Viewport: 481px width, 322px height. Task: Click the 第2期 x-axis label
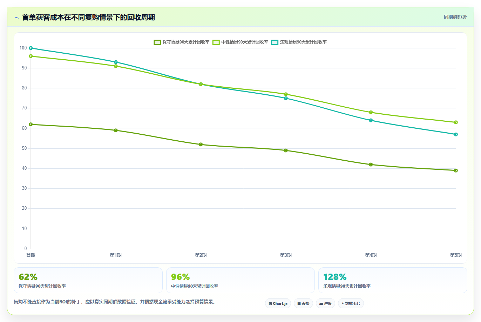click(201, 255)
